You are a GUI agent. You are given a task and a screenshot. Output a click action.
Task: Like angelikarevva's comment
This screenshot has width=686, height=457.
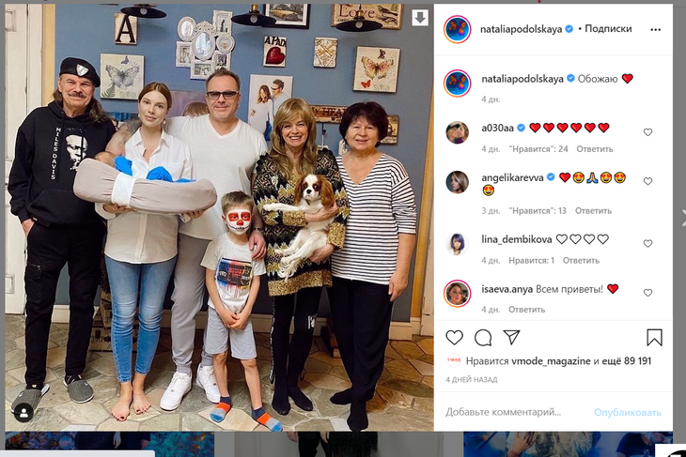647,181
